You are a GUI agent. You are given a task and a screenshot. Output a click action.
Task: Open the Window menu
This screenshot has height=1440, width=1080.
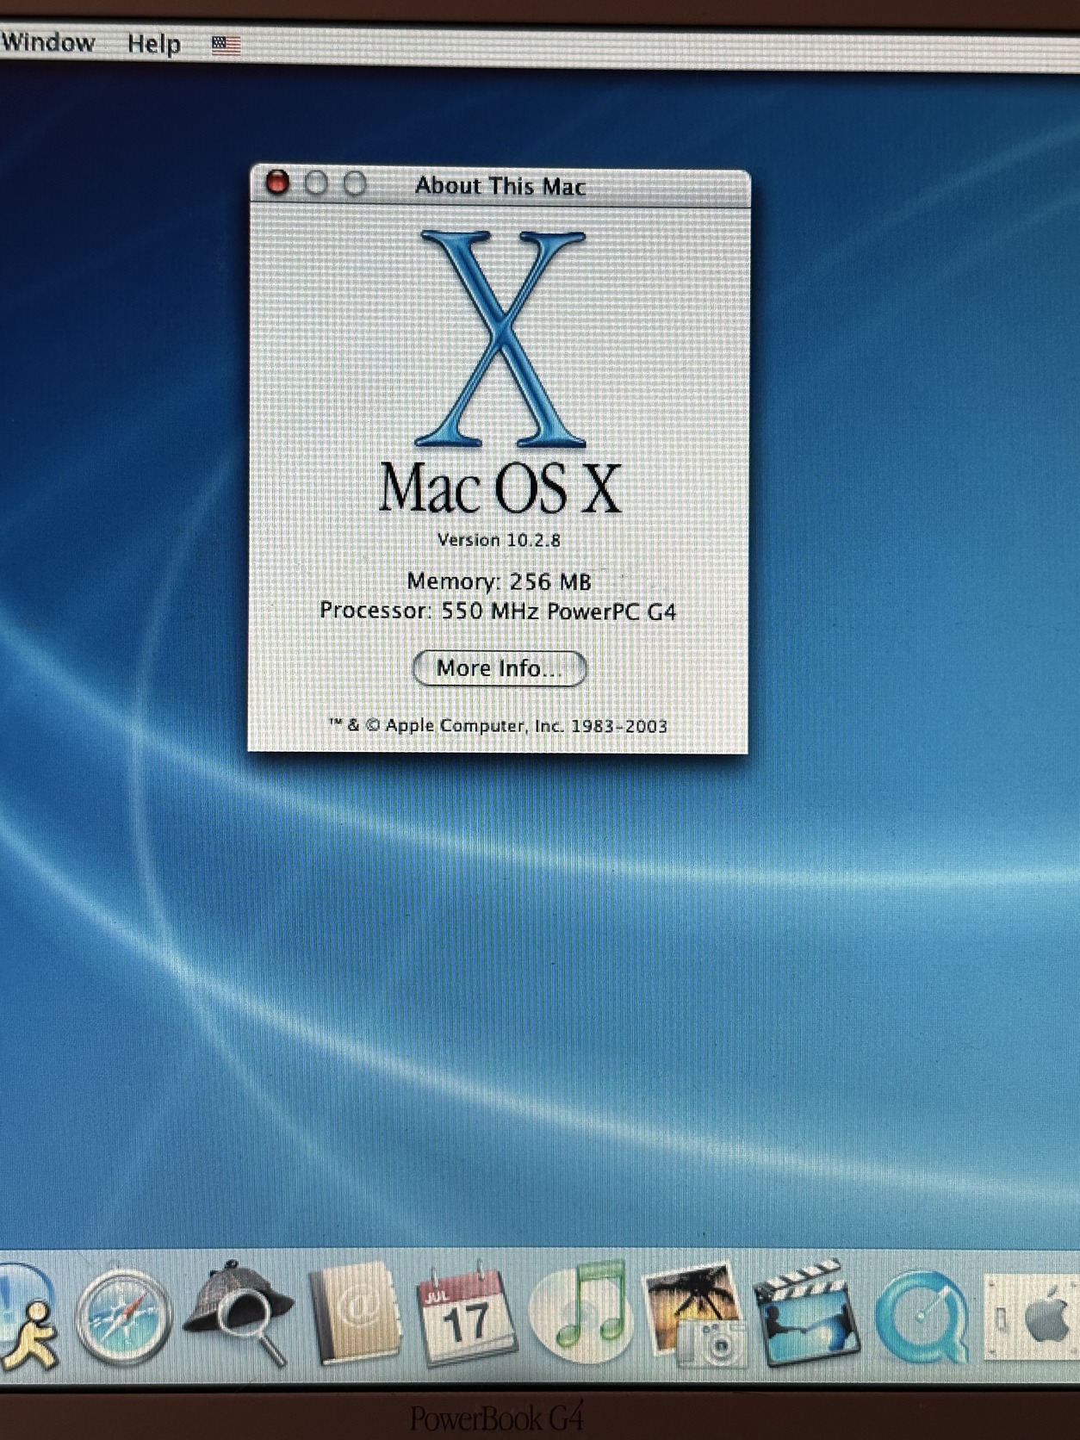click(47, 42)
